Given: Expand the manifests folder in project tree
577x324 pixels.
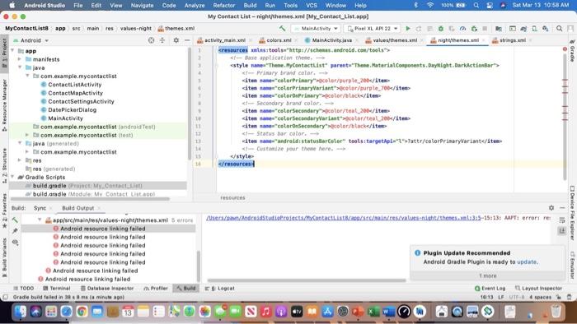Looking at the screenshot, I should click(20, 59).
